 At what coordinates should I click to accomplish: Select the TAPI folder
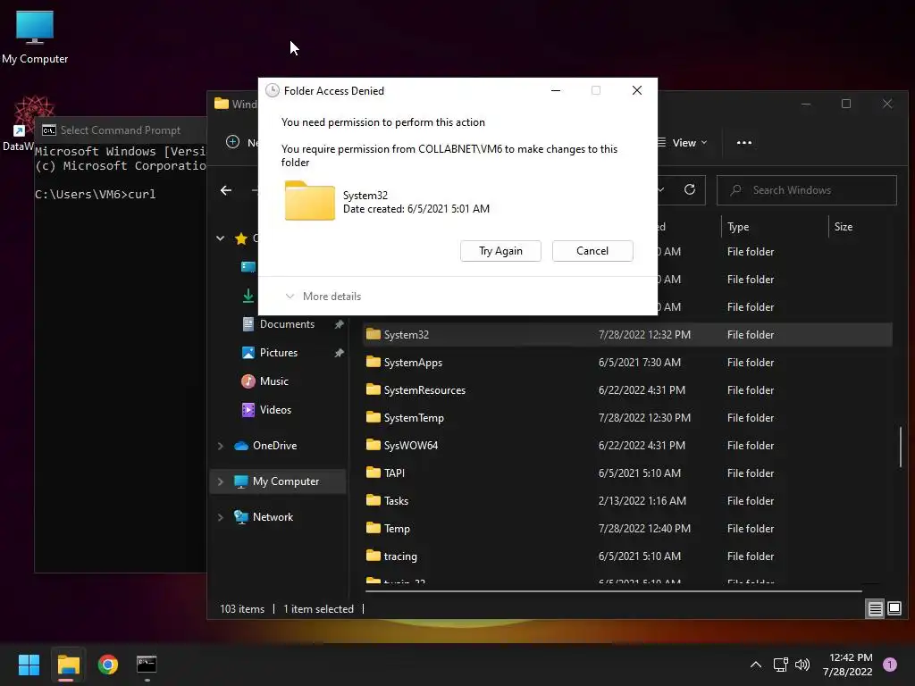[x=394, y=473]
